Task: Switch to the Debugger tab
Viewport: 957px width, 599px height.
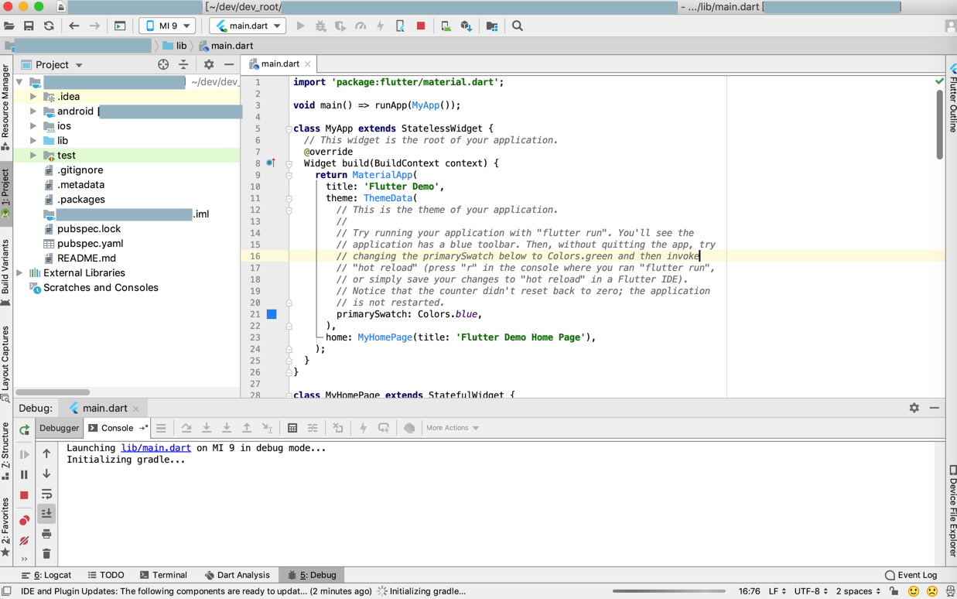Action: 60,428
